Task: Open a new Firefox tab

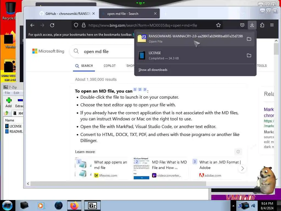Action: pos(165,14)
